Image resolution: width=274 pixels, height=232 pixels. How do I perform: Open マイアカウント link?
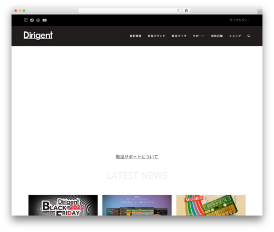point(239,20)
